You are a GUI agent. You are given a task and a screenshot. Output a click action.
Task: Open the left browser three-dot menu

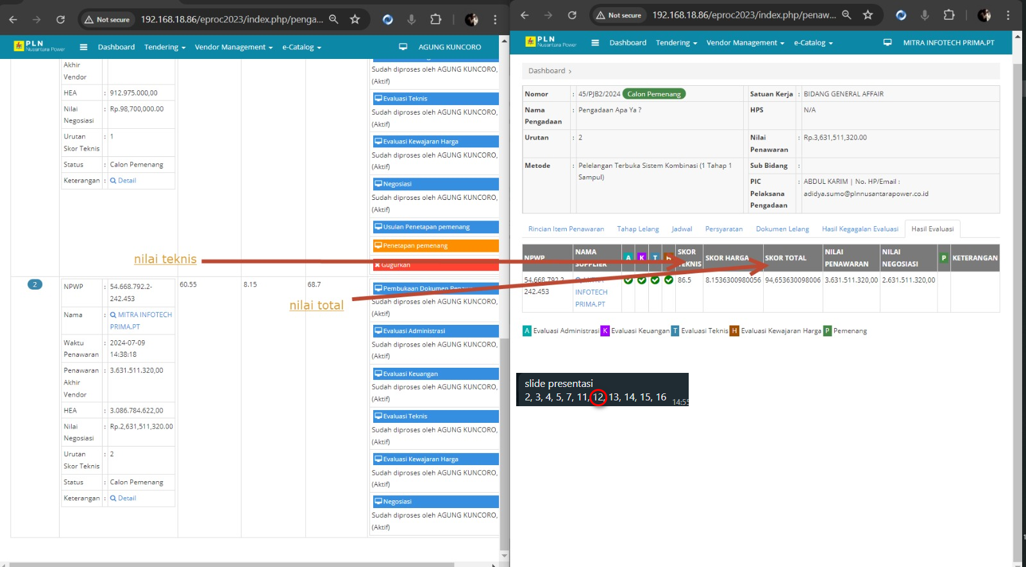click(495, 19)
